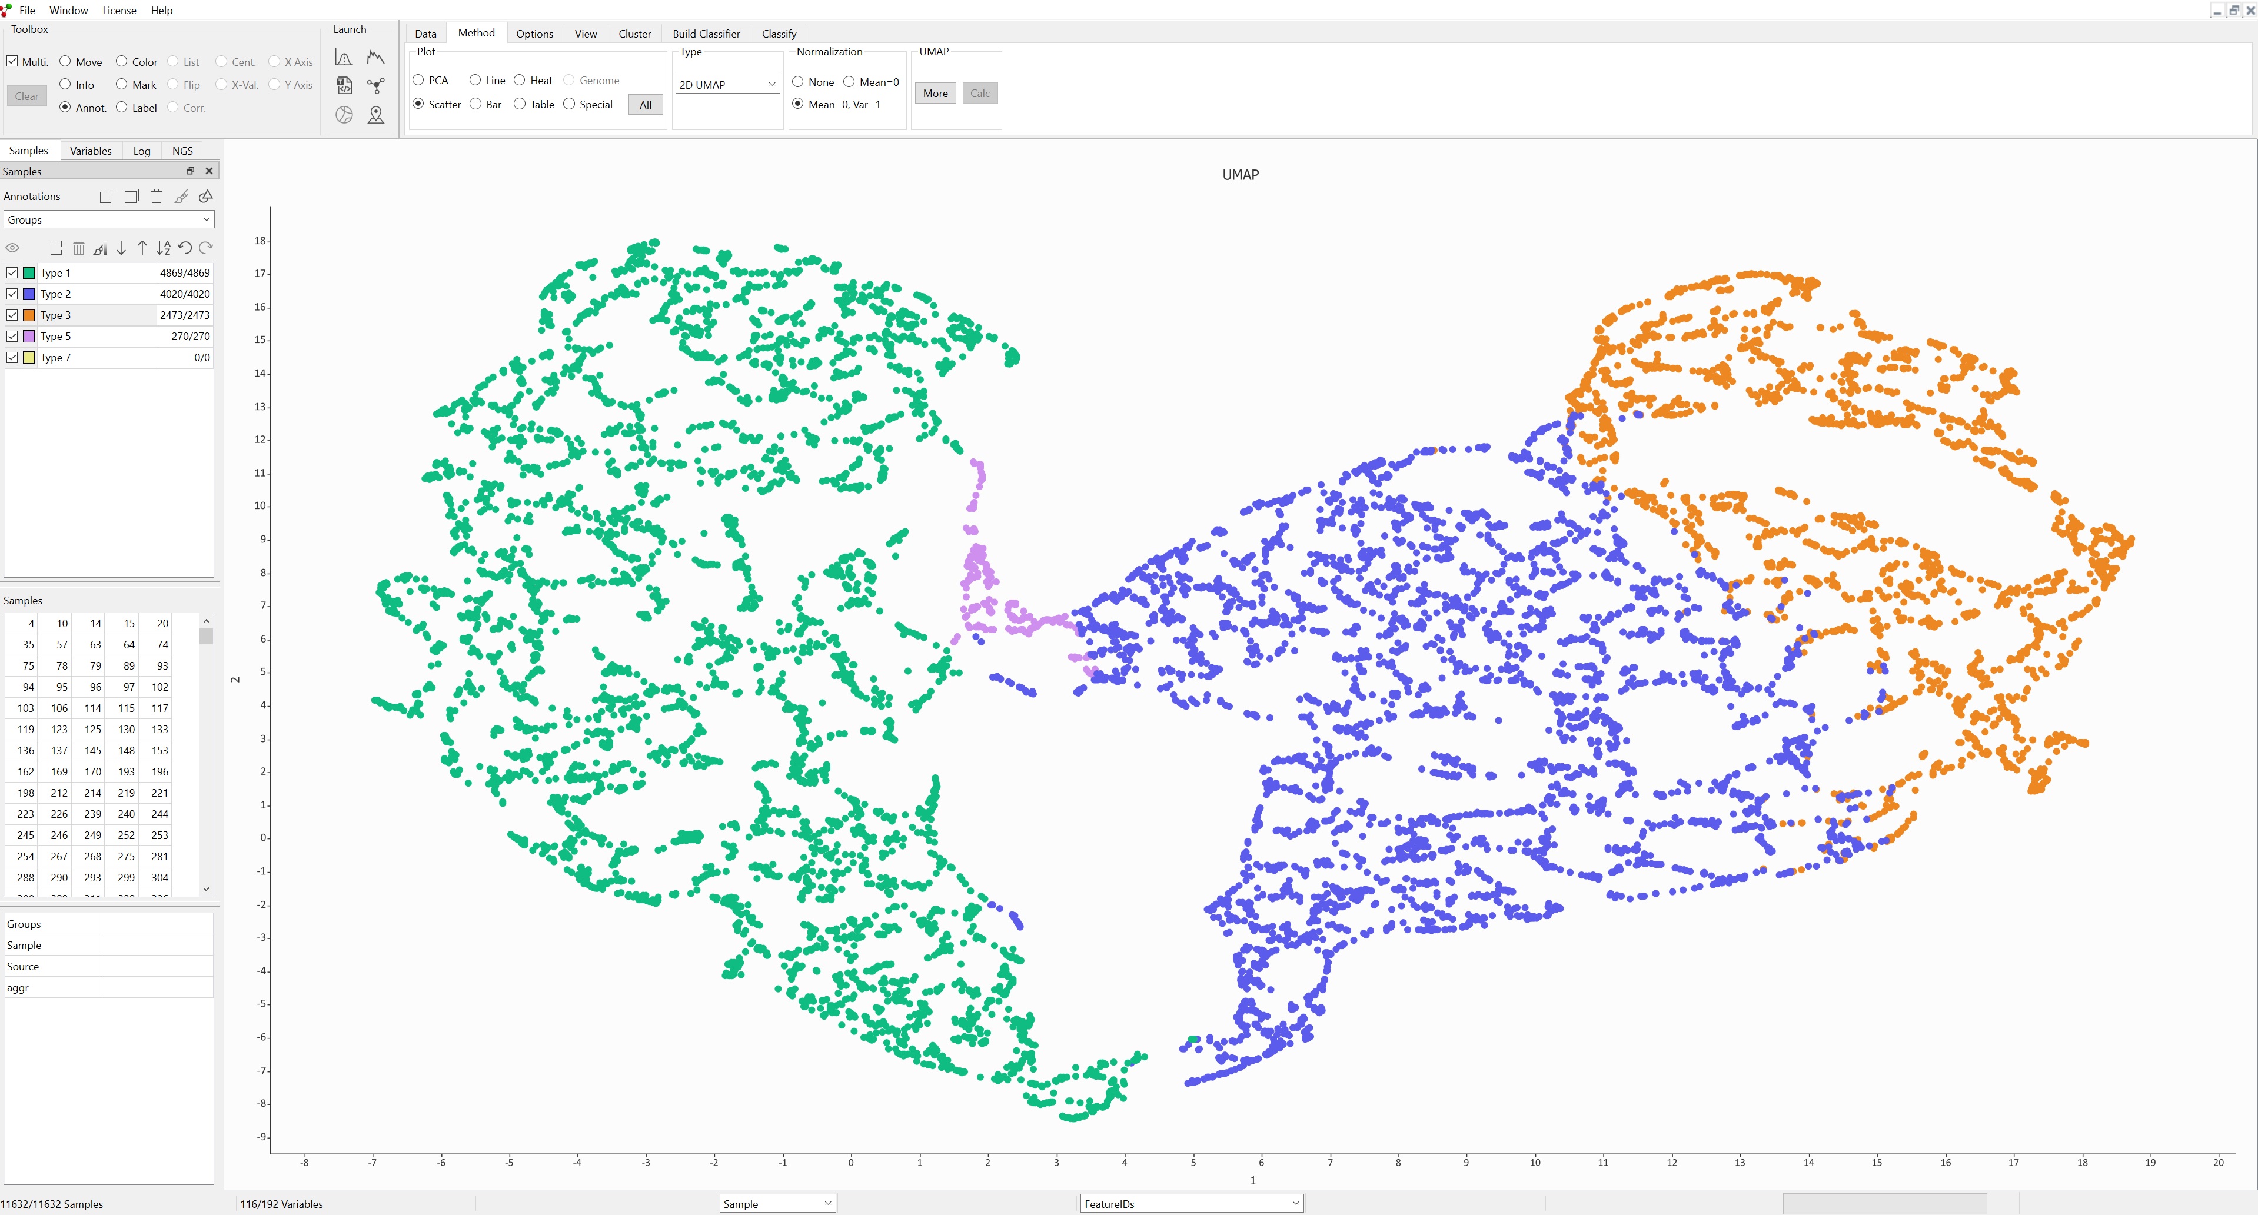Toggle visibility eye in annotations toolbar
Viewport: 2258px width, 1215px height.
point(12,248)
